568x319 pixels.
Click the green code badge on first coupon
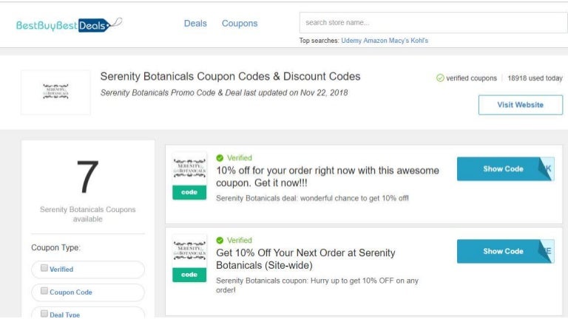point(189,193)
